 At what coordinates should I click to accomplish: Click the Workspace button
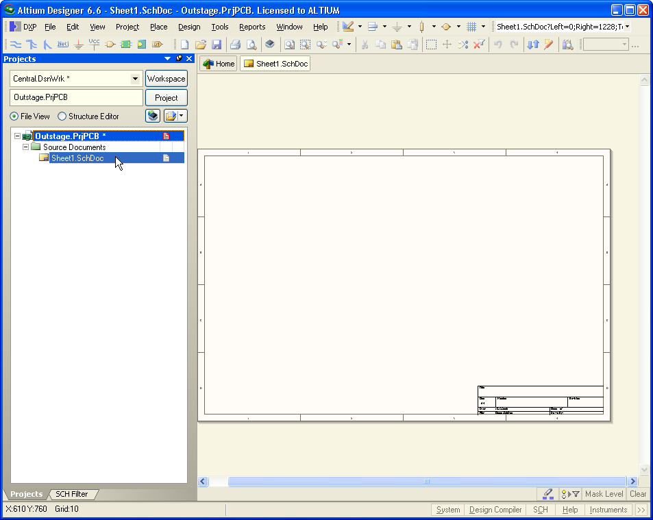[x=166, y=78]
